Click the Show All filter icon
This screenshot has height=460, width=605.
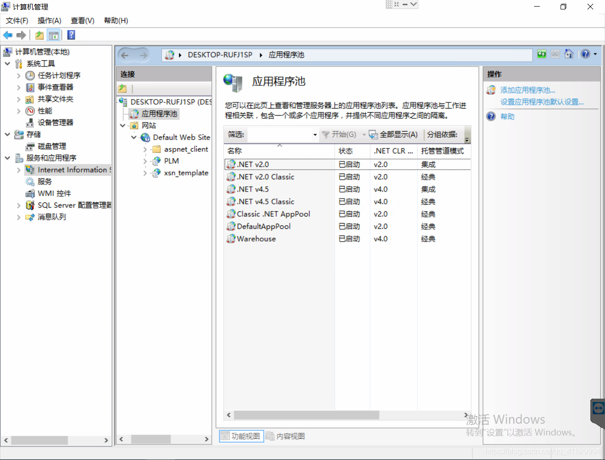coord(373,135)
